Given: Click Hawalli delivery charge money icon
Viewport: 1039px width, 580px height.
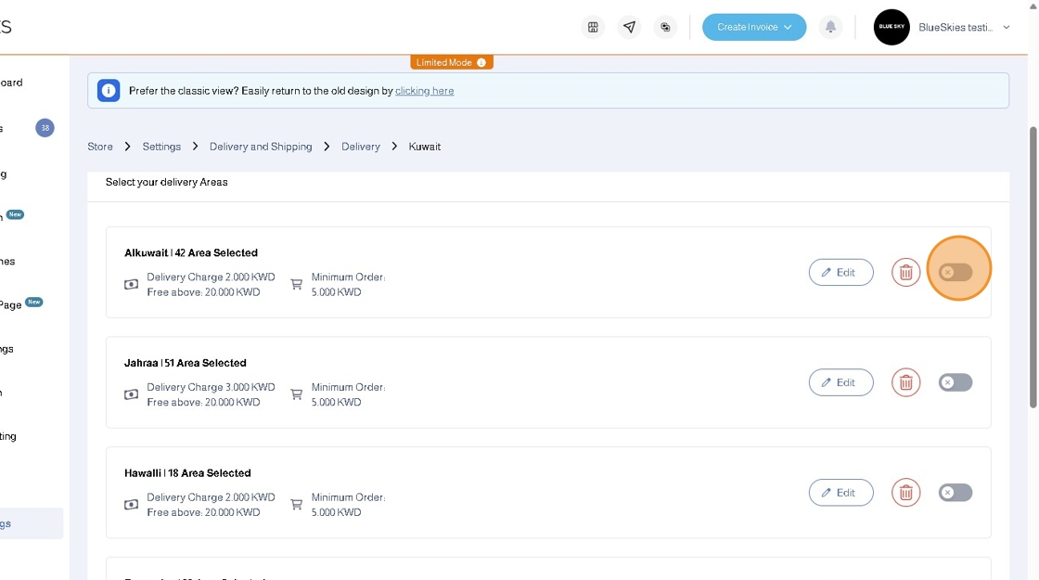Looking at the screenshot, I should pyautogui.click(x=131, y=505).
